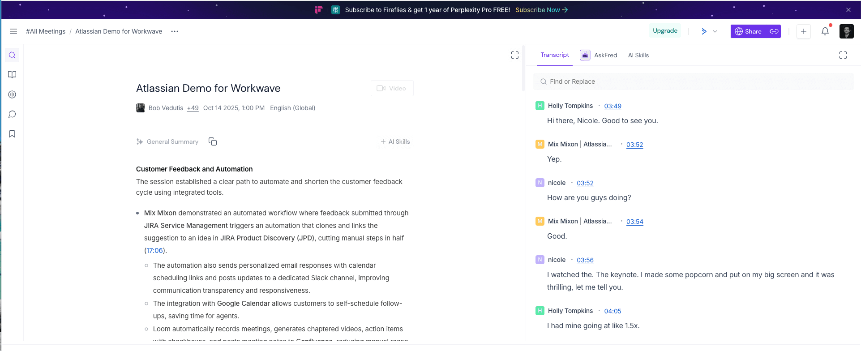Open the three-dot more options menu
Image resolution: width=861 pixels, height=351 pixels.
pos(175,31)
